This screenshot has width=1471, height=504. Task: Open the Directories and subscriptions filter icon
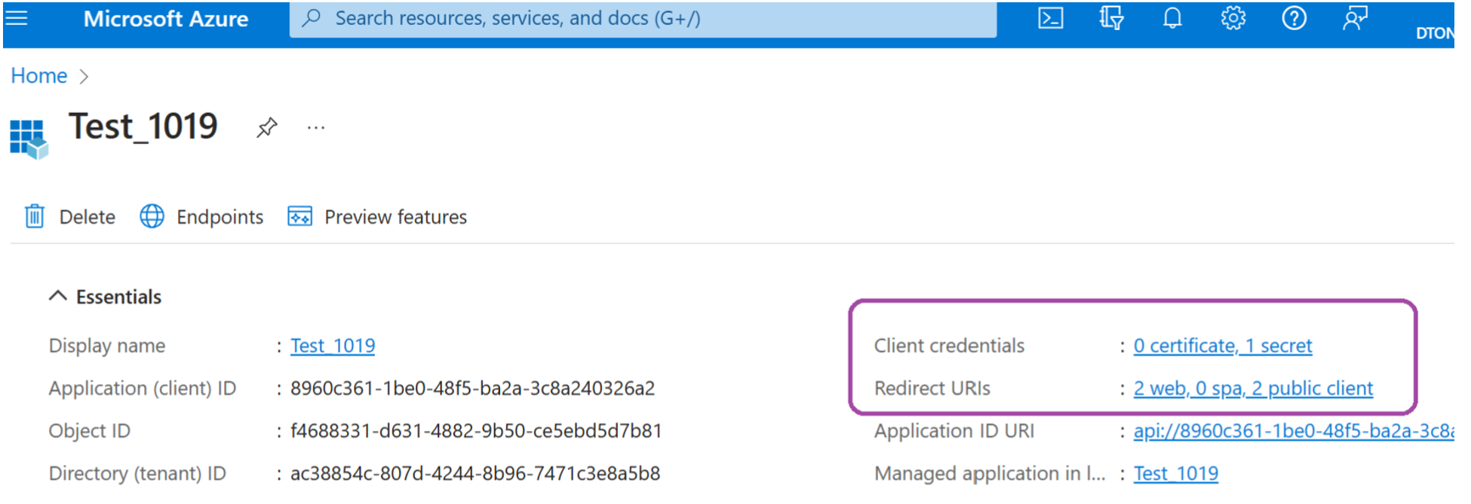(x=1111, y=18)
